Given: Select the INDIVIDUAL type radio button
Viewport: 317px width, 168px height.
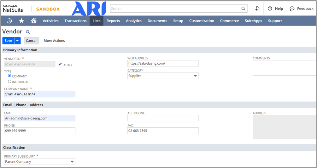Looking at the screenshot, I should tap(9, 82).
